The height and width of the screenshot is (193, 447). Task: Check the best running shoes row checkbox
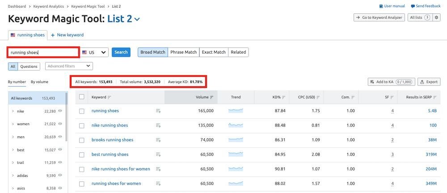[x=82, y=155]
